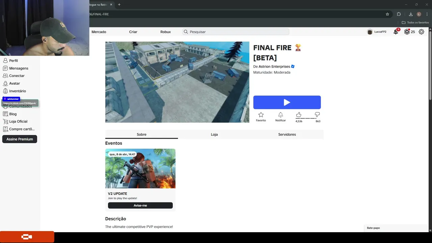The image size is (432, 243).
Task: Open Chrome profile avatar L
Action: coord(419,14)
